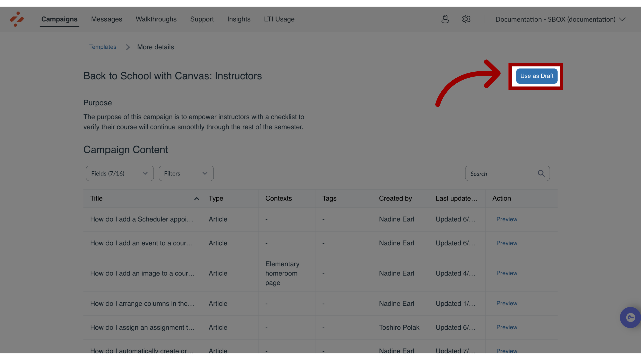Click the Messages navigation icon

[106, 19]
